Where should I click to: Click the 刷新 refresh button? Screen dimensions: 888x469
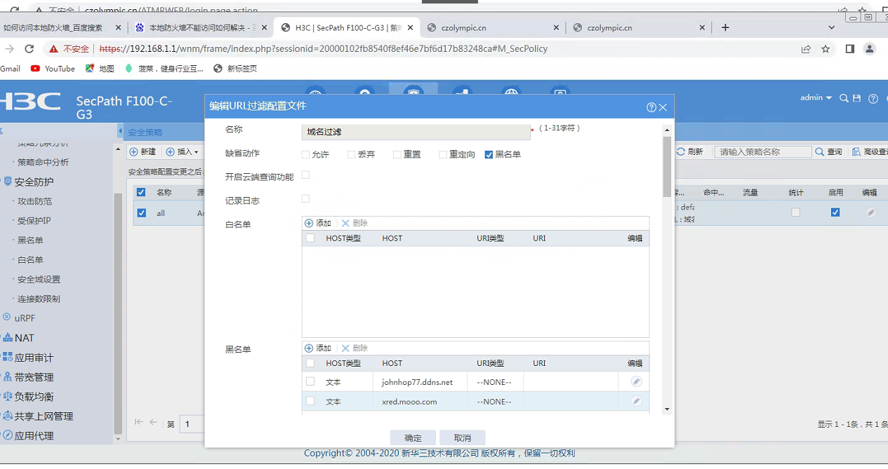click(689, 151)
